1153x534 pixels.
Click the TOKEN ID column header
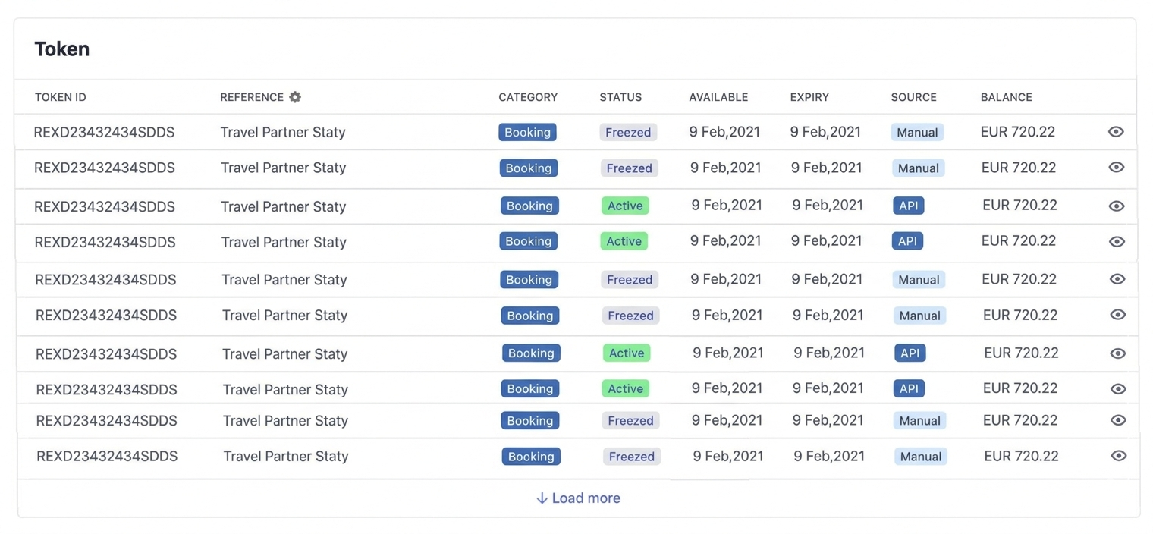point(60,97)
